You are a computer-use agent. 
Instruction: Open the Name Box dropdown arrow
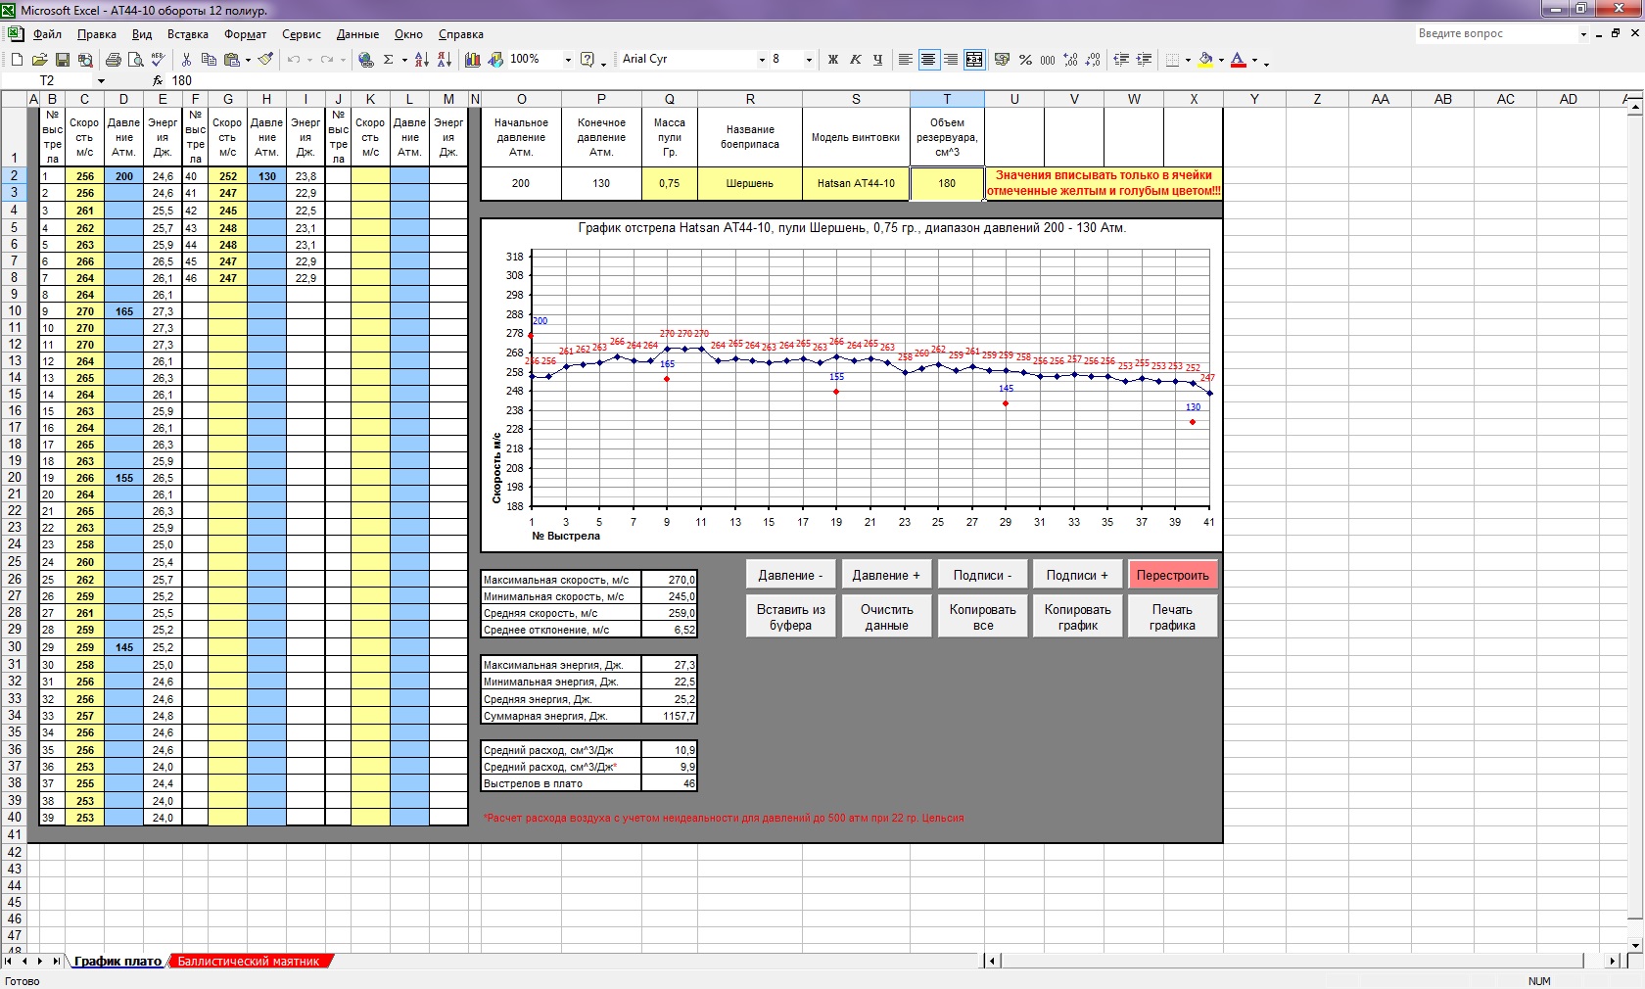point(100,80)
